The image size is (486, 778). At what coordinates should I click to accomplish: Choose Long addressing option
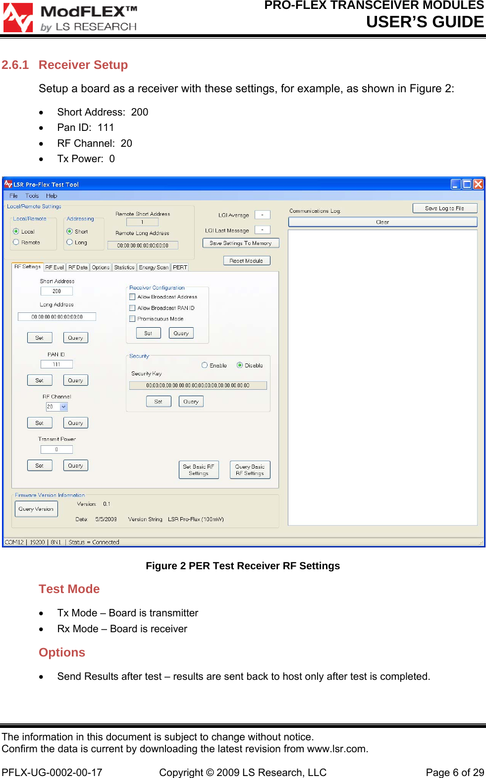point(69,242)
